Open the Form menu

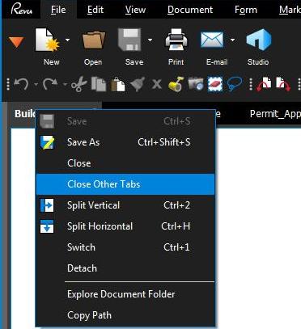click(246, 10)
